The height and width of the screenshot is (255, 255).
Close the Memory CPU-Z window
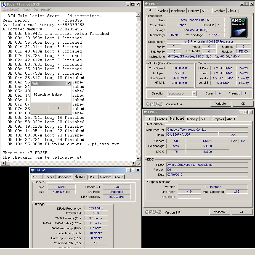point(138,170)
